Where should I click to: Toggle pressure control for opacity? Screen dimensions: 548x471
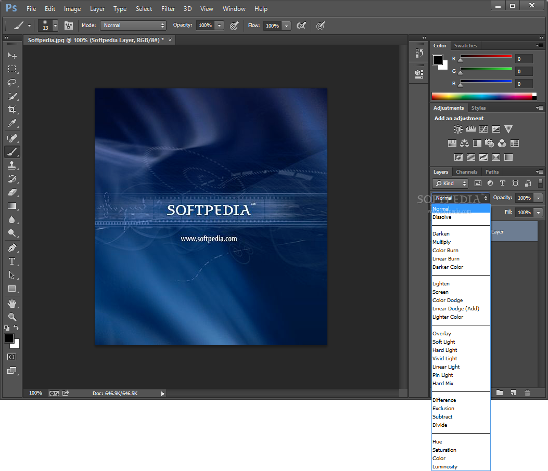pyautogui.click(x=234, y=25)
